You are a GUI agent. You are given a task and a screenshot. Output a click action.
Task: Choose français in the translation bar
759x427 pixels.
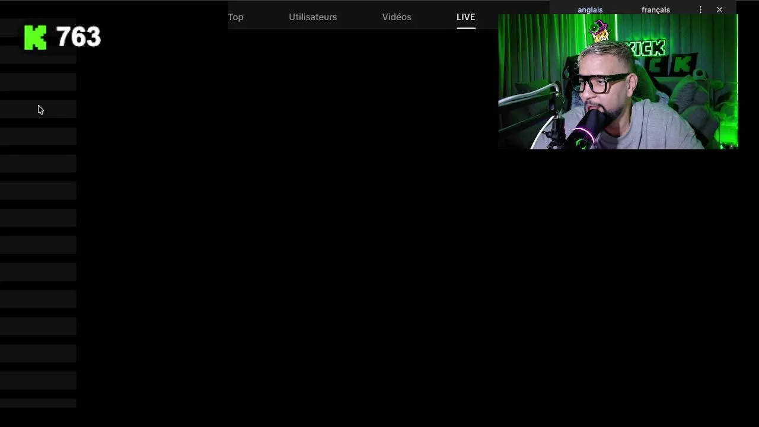[655, 9]
